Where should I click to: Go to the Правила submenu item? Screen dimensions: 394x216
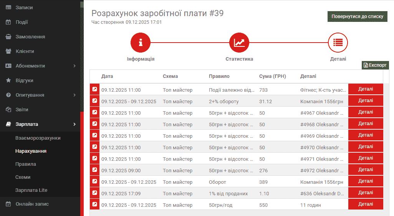point(26,164)
